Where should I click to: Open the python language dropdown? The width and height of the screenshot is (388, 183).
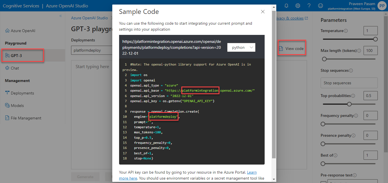241,47
